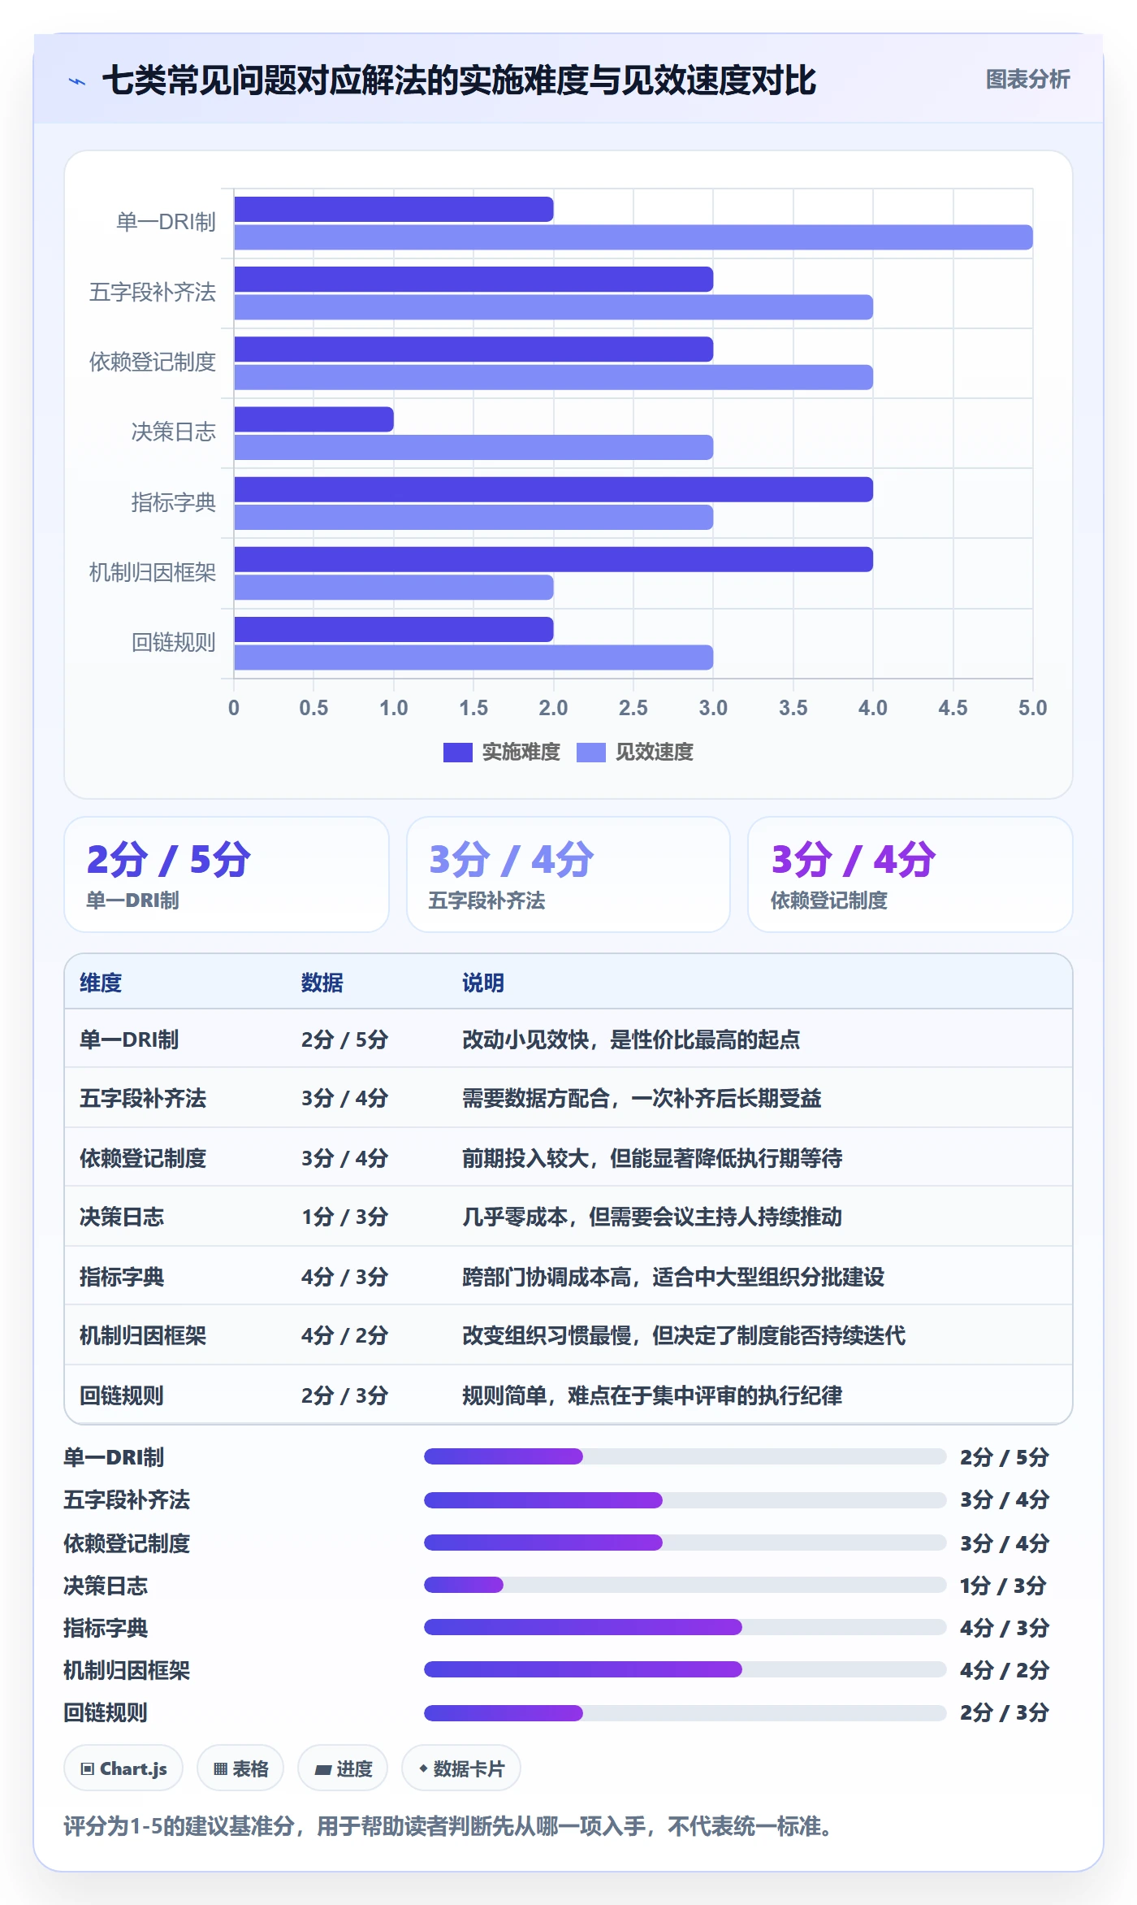Click the 维度 table column header
Screen dimensions: 1137x1905
point(101,983)
